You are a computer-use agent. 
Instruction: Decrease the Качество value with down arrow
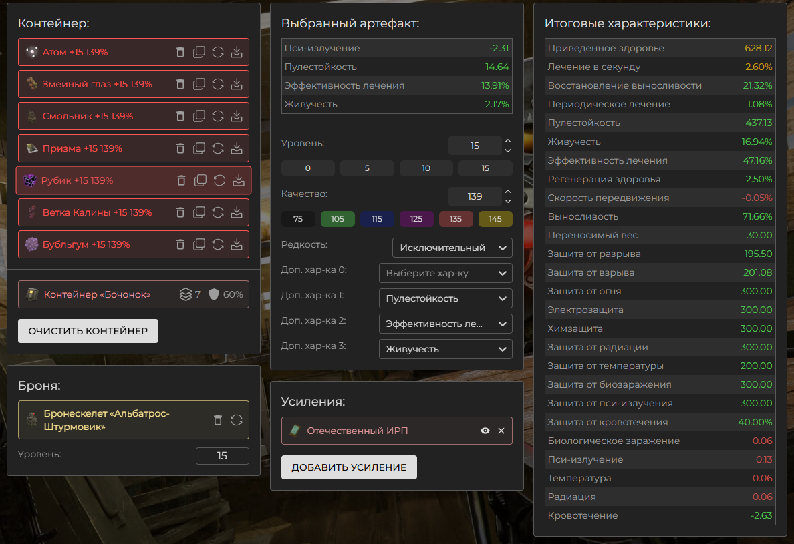[508, 201]
